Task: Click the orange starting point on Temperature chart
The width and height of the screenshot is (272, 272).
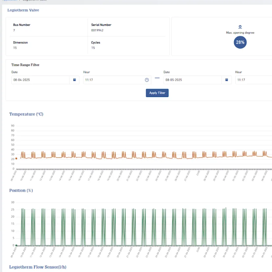Action: coord(16,158)
